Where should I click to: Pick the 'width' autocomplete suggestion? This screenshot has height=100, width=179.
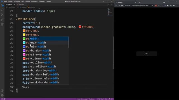(49, 39)
